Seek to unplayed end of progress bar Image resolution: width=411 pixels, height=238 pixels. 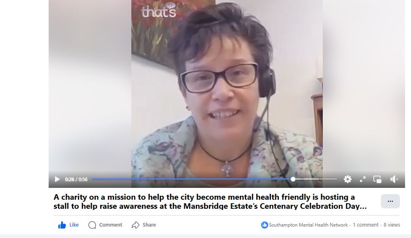coord(328,179)
